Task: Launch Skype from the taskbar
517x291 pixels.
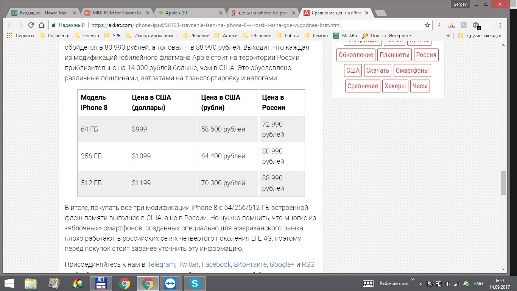Action: pos(195,283)
